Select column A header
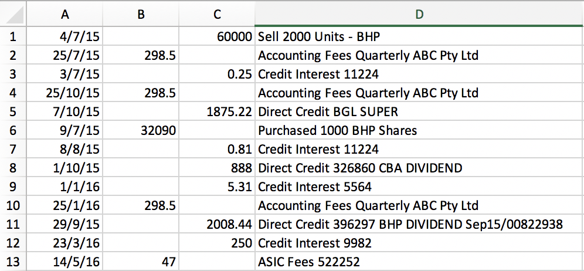The width and height of the screenshot is (584, 271). (66, 15)
